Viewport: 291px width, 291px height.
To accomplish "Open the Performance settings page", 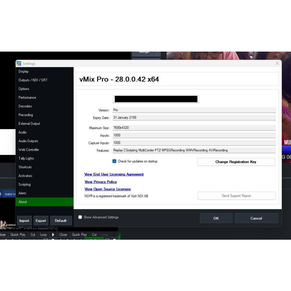I will (45, 98).
